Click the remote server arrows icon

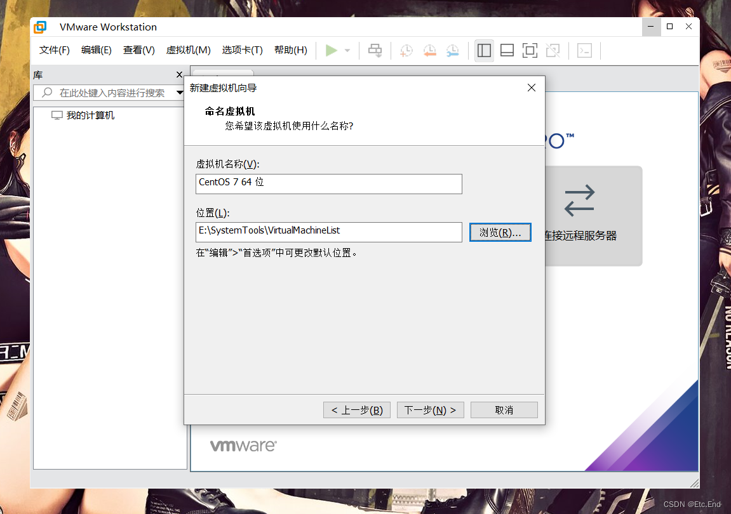579,201
